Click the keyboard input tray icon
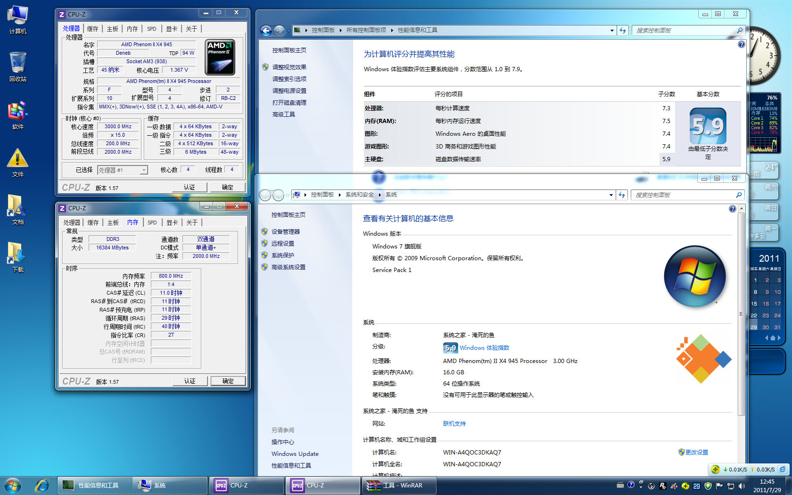The height and width of the screenshot is (495, 792). (620, 485)
